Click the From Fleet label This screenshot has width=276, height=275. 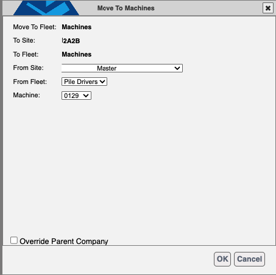tap(30, 82)
